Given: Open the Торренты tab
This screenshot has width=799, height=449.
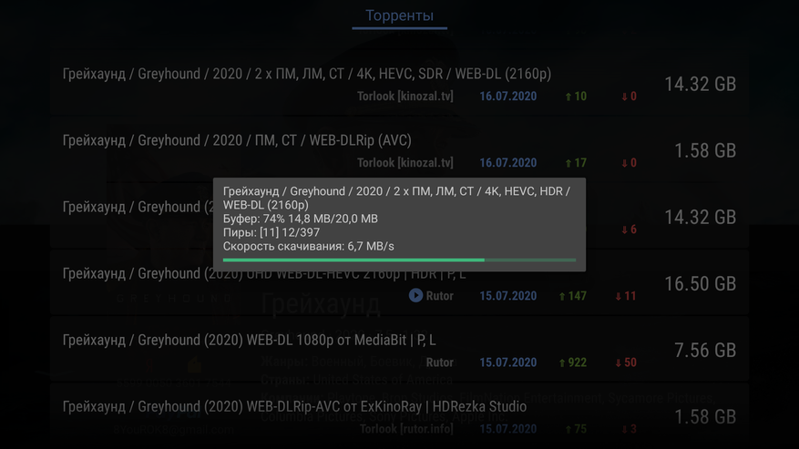Looking at the screenshot, I should tap(399, 15).
